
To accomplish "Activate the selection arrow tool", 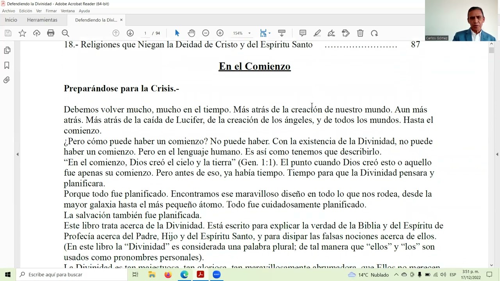I will pos(177,33).
